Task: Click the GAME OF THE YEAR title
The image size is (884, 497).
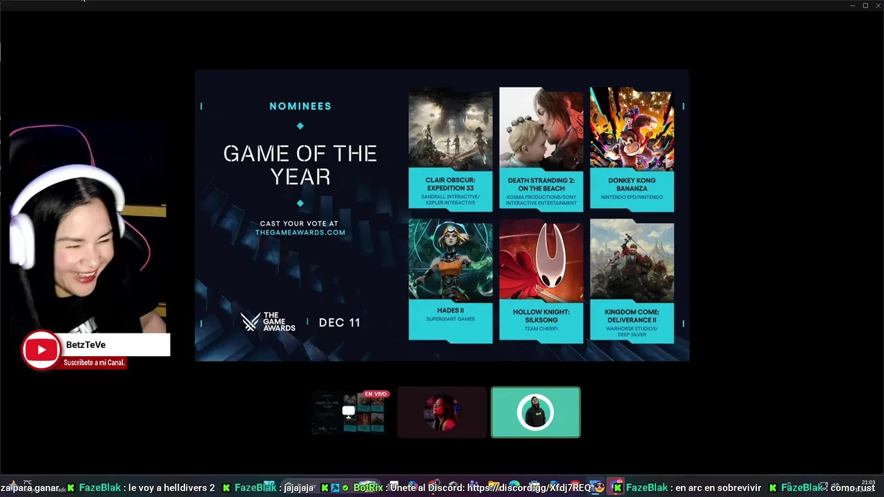Action: (x=300, y=164)
